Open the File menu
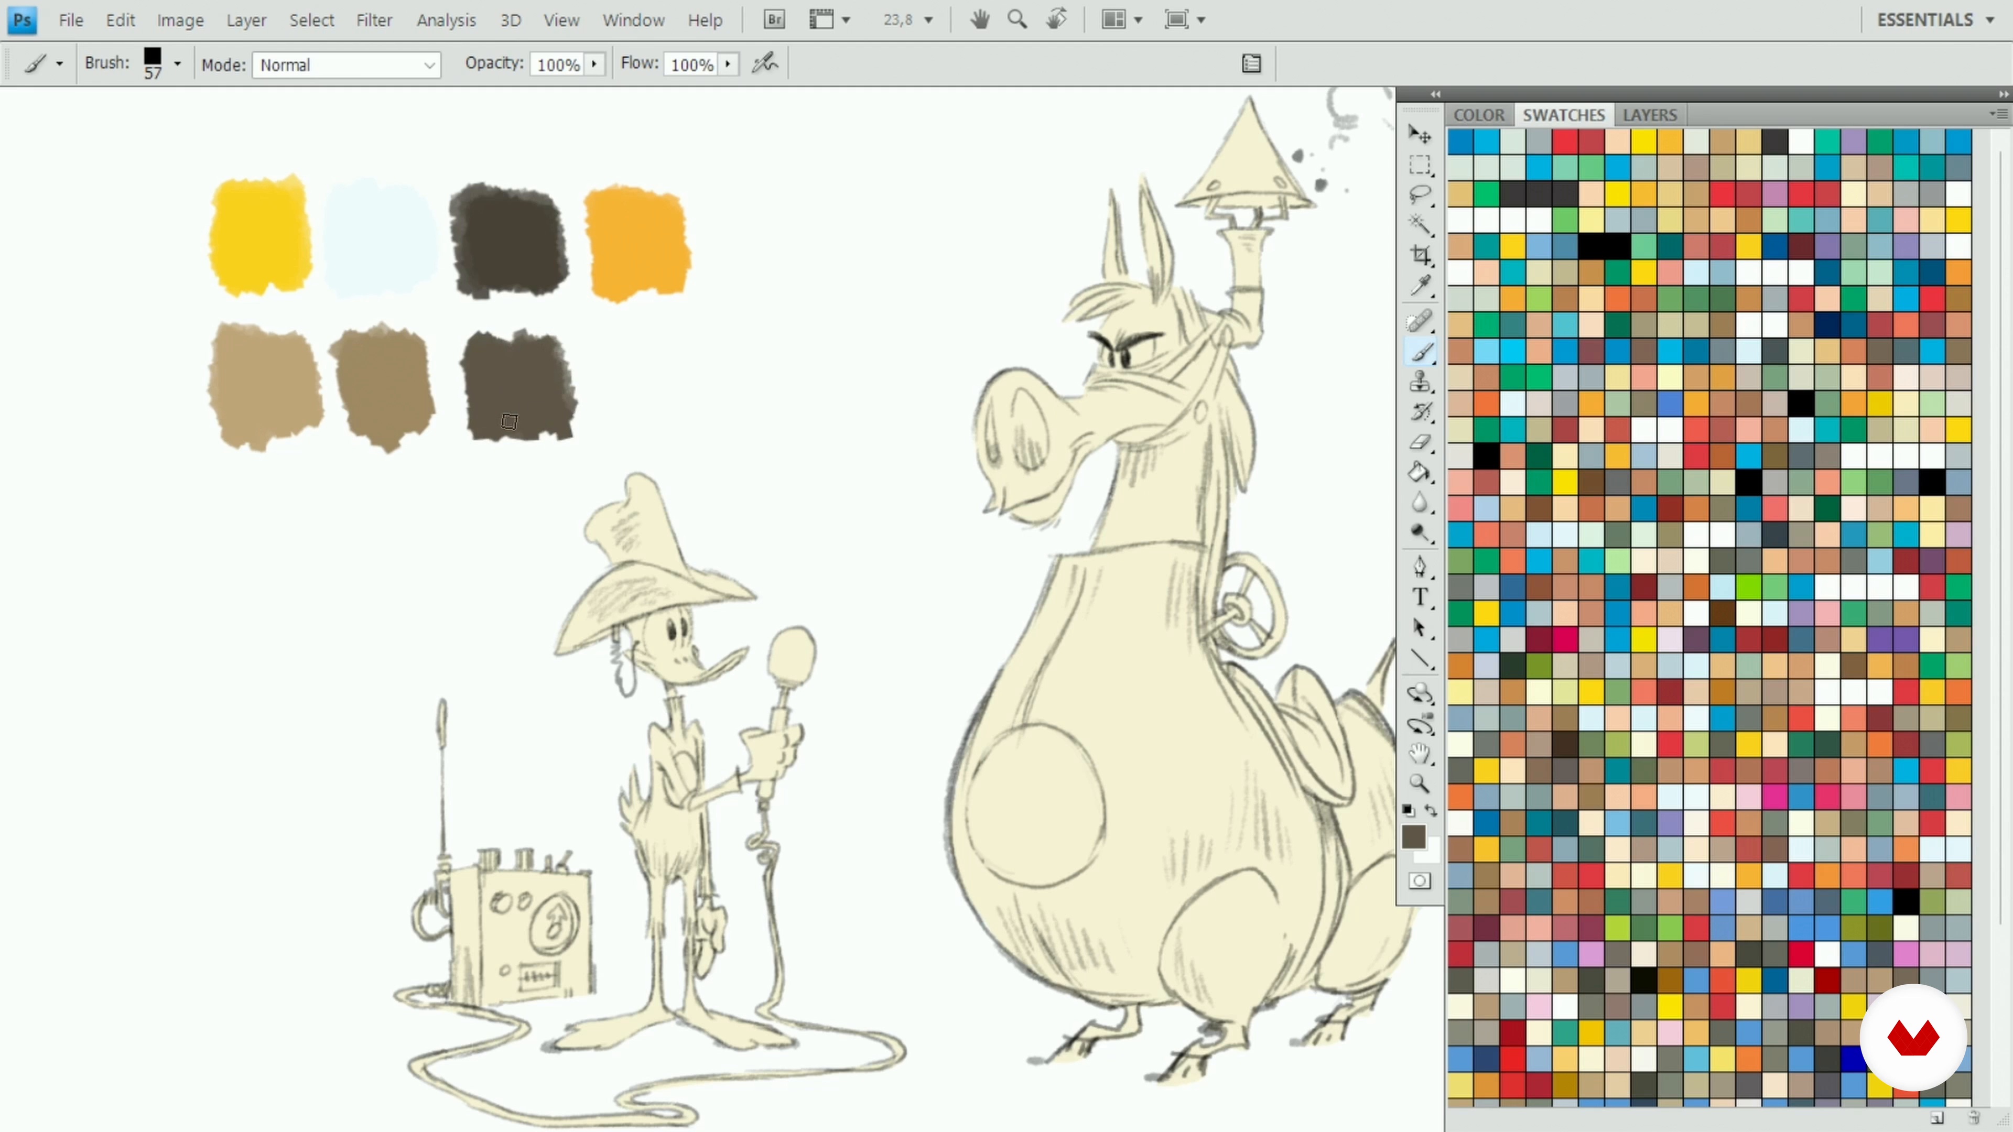This screenshot has width=2013, height=1132. 70,20
